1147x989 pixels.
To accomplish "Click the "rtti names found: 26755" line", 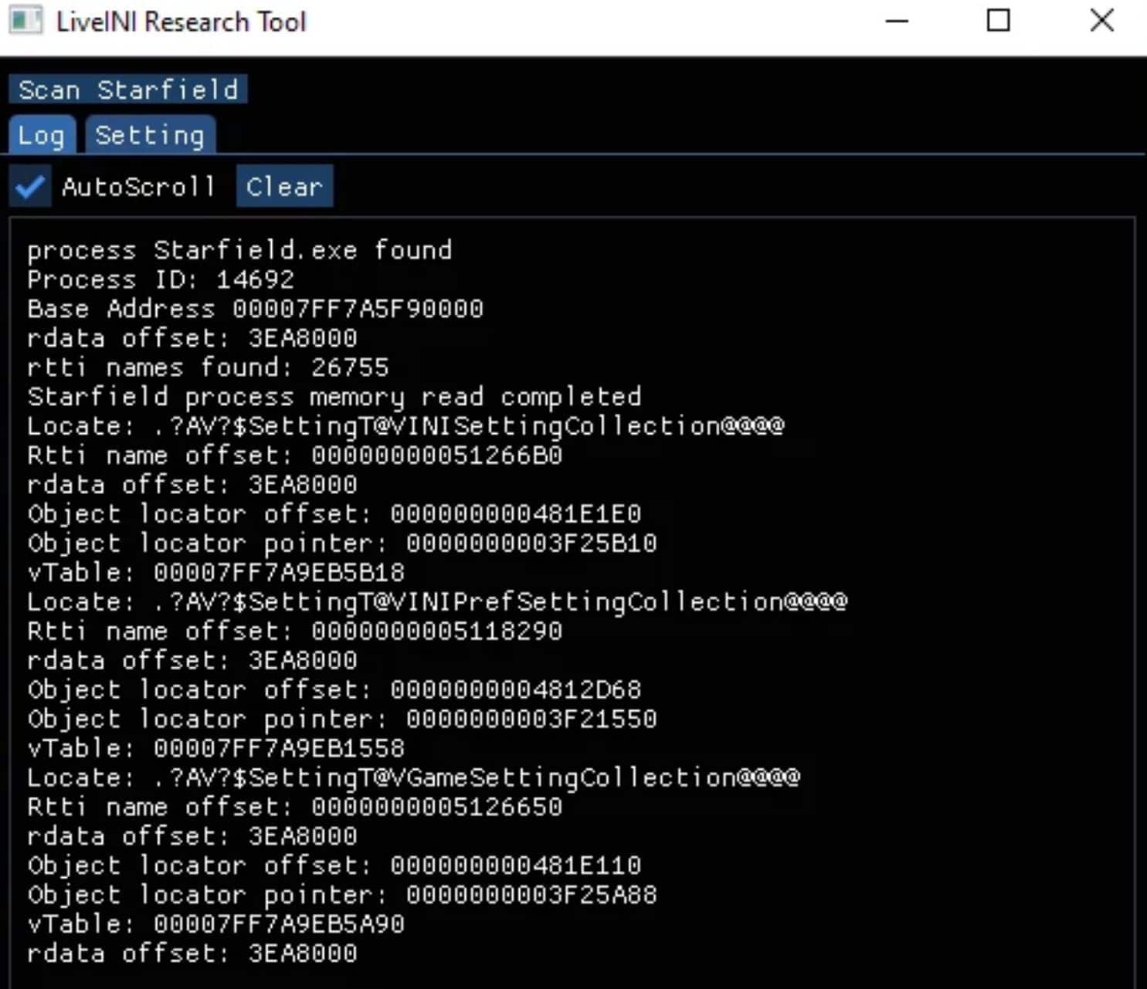I will pyautogui.click(x=208, y=367).
